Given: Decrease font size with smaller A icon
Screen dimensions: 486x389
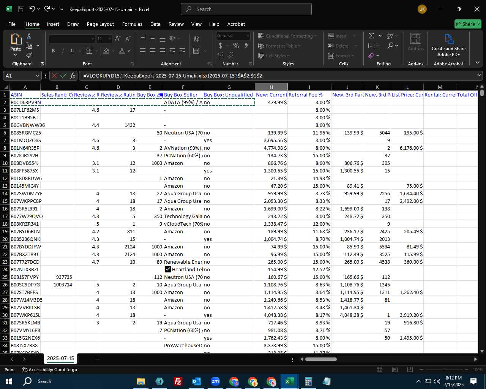Looking at the screenshot, I should tap(128, 38).
